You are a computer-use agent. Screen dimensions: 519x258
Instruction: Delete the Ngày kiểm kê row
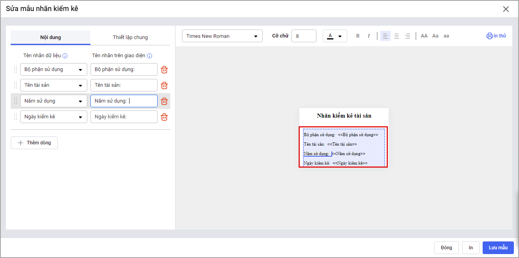pos(164,117)
